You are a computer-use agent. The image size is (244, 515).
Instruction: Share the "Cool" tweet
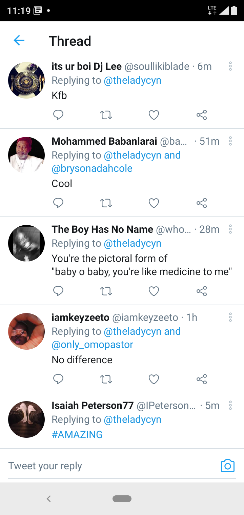click(202, 203)
